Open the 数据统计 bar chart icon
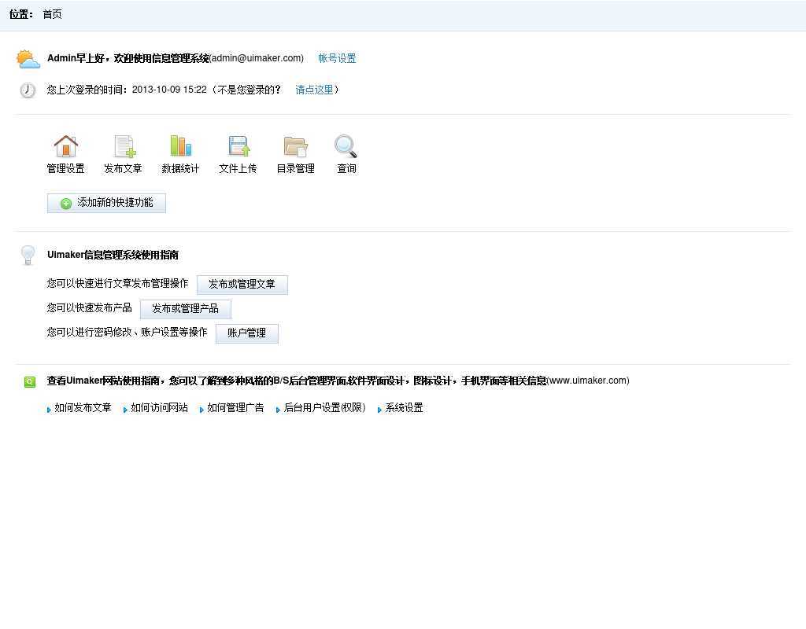 coord(180,146)
